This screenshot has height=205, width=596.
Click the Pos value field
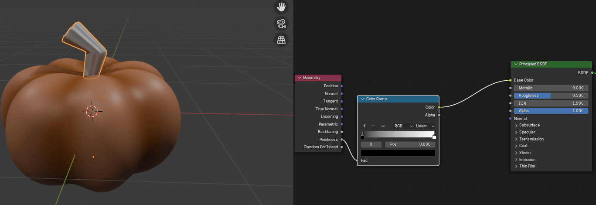pos(410,144)
